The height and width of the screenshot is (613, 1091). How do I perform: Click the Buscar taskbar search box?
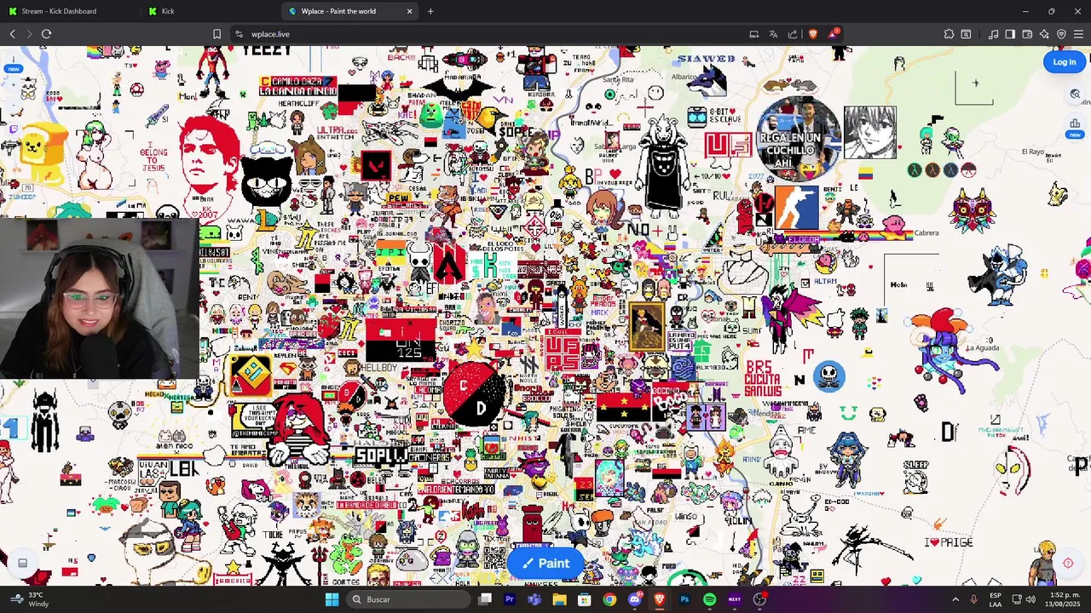pyautogui.click(x=408, y=599)
